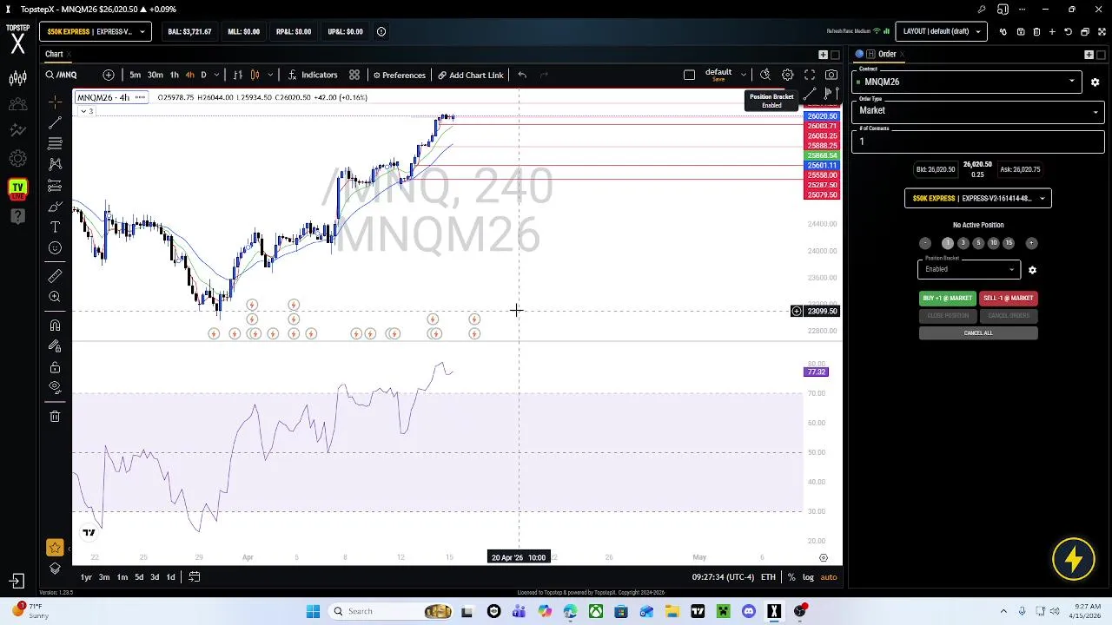Enter fullscreen chart mode

tap(810, 75)
